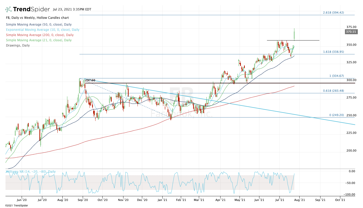Click the 225.00 price axis label
This screenshot has height=208, width=363.
[x=351, y=133]
